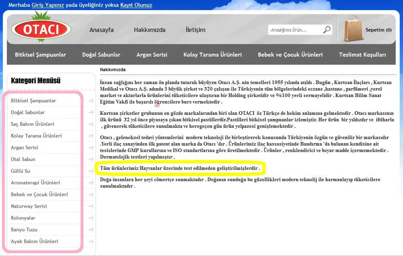Viewport: 403px width, 256px height.
Task: Open the İletişim menu item
Action: pyautogui.click(x=196, y=30)
